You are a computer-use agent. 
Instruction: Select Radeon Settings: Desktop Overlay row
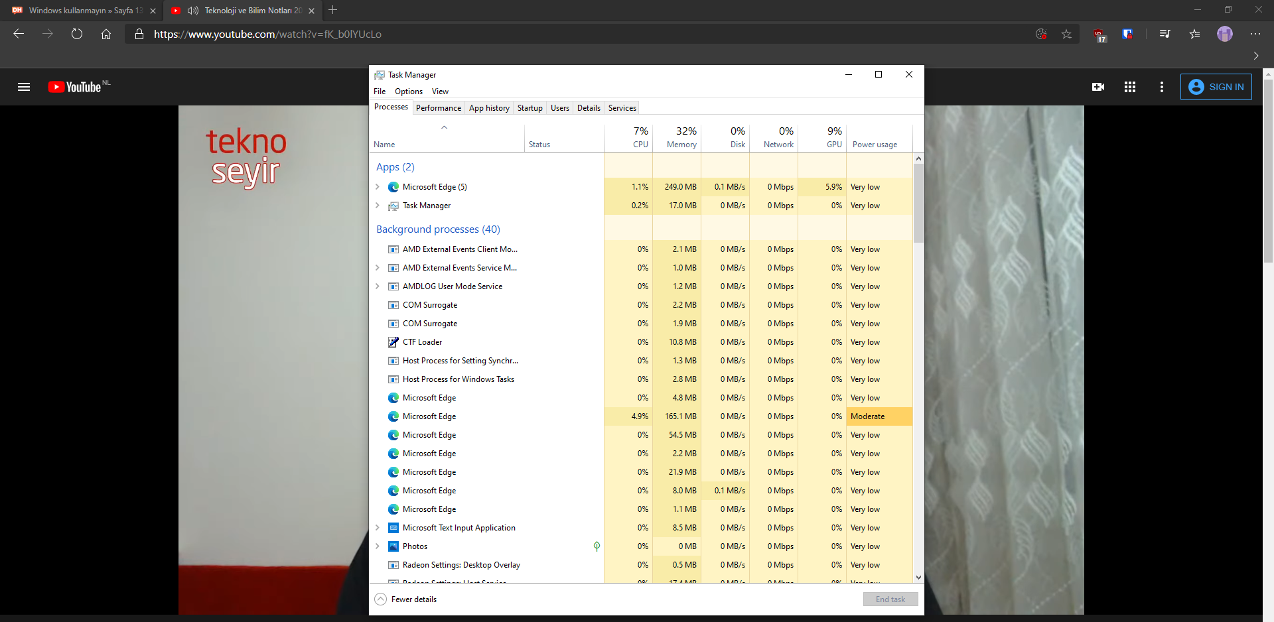click(641, 565)
